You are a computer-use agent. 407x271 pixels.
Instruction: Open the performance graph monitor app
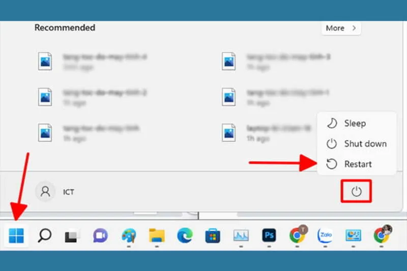[x=241, y=235]
